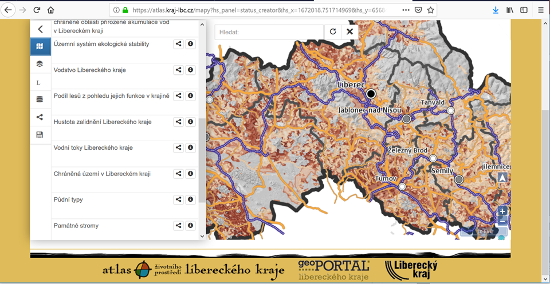Zoom out the map with minus

(502, 221)
